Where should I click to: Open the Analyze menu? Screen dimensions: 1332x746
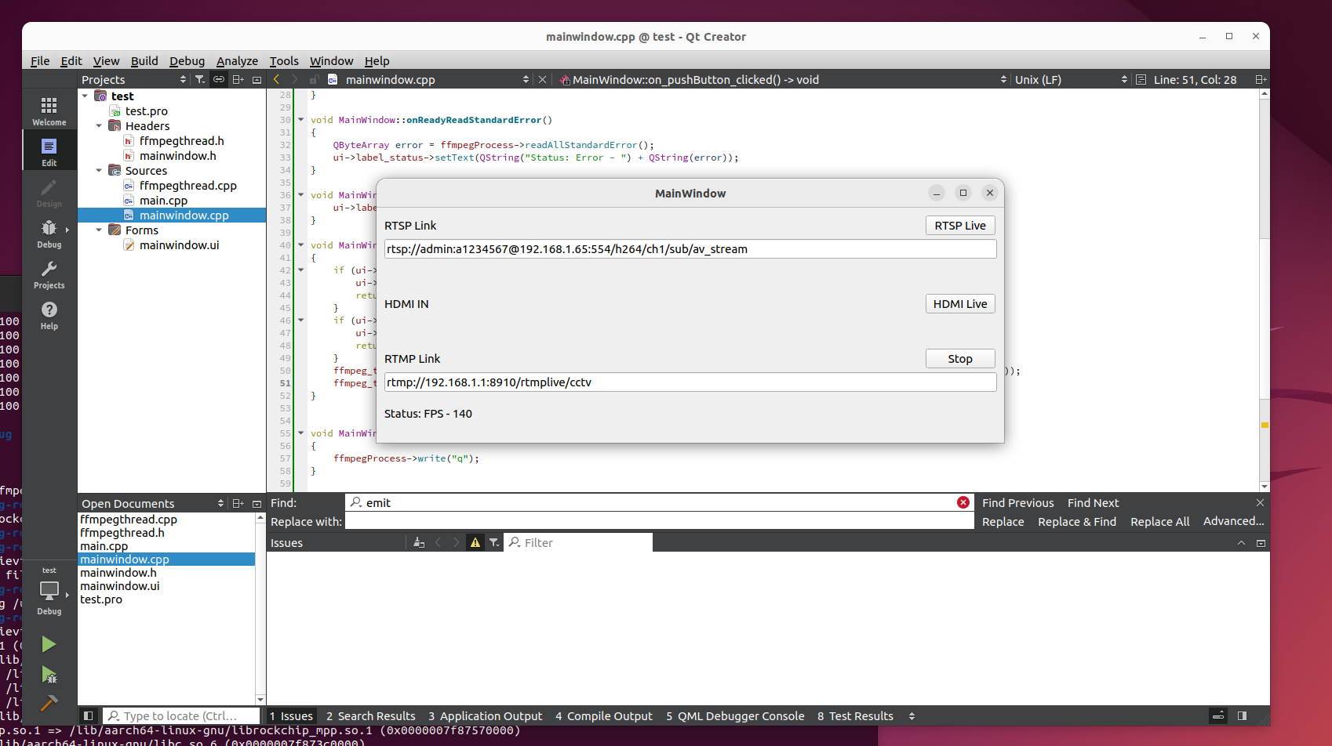coord(237,60)
